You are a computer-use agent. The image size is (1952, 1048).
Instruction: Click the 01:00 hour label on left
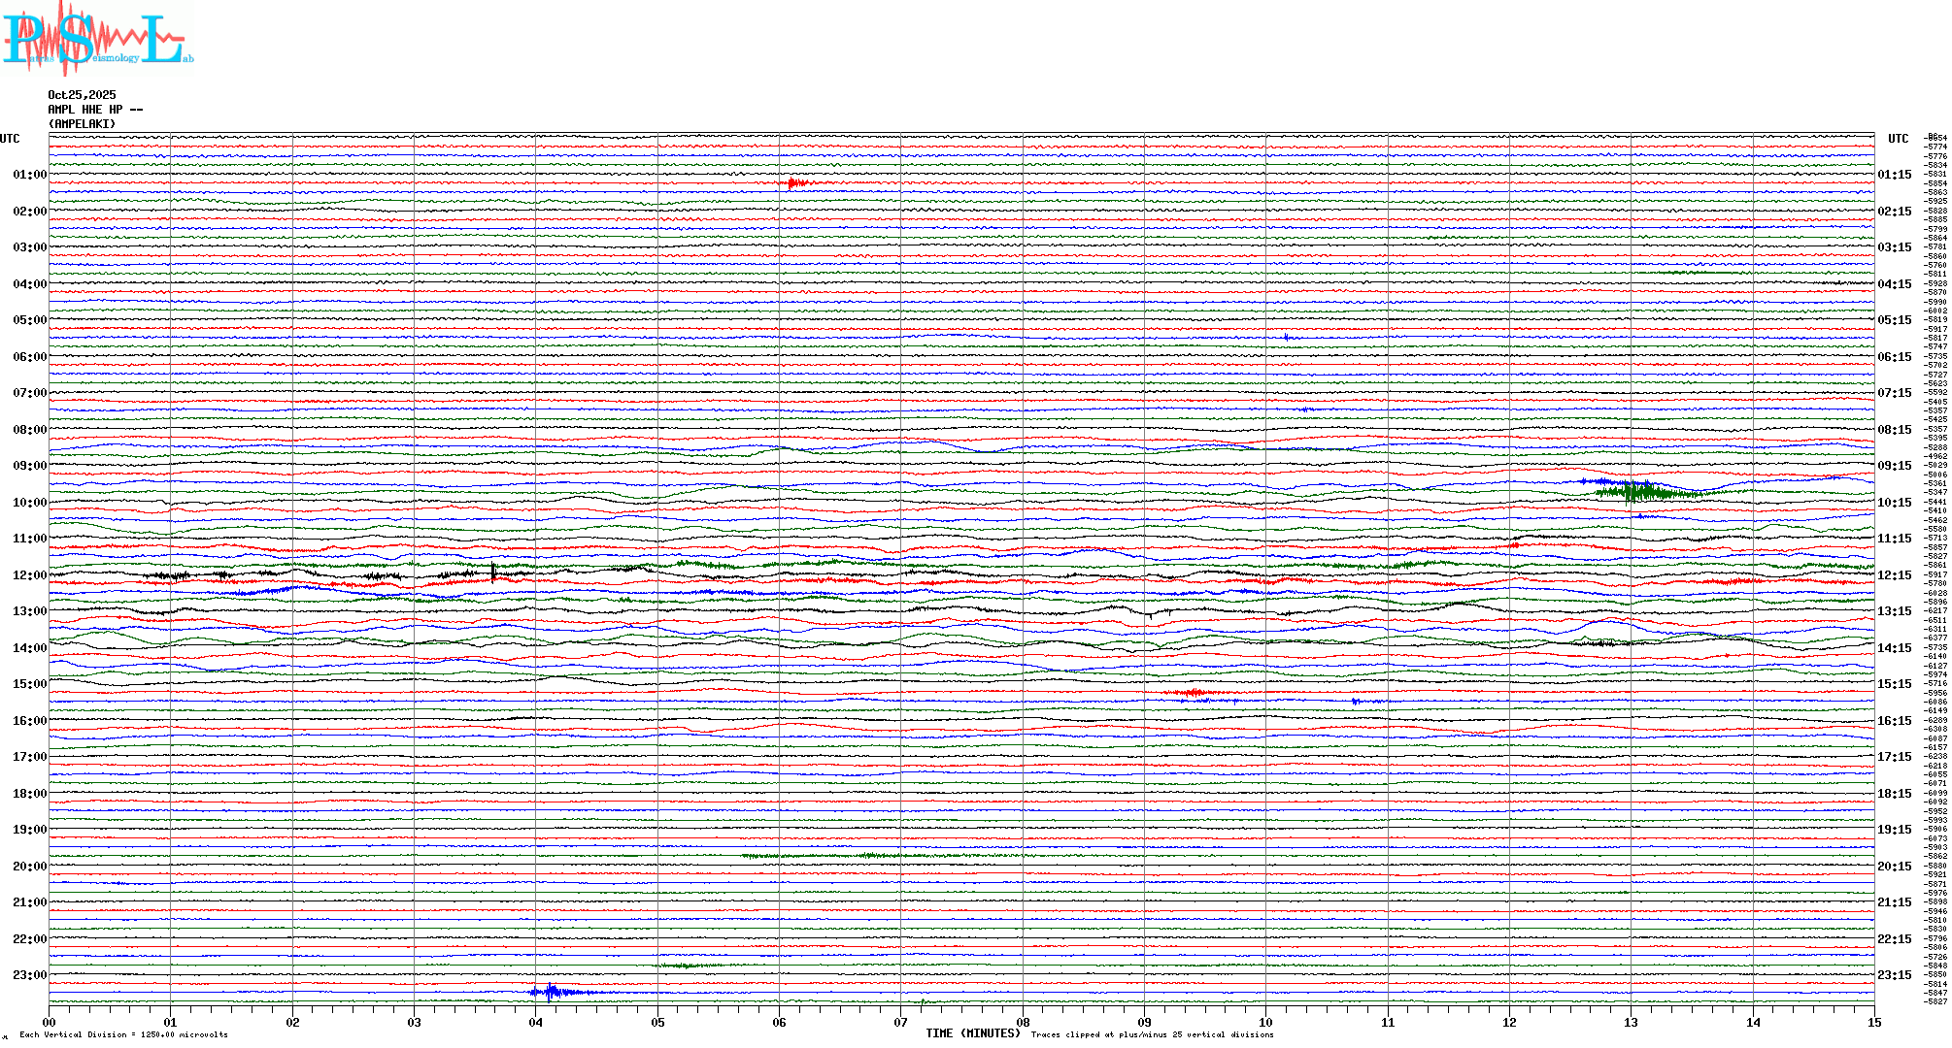(29, 175)
